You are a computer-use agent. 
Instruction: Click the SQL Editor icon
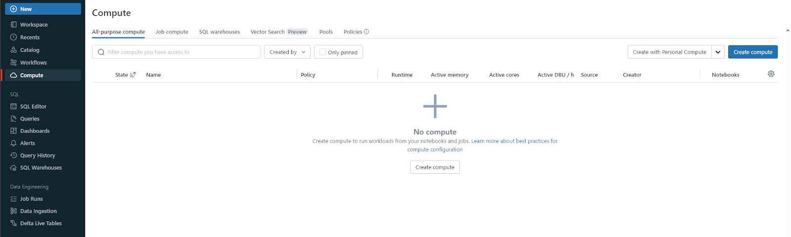(13, 106)
